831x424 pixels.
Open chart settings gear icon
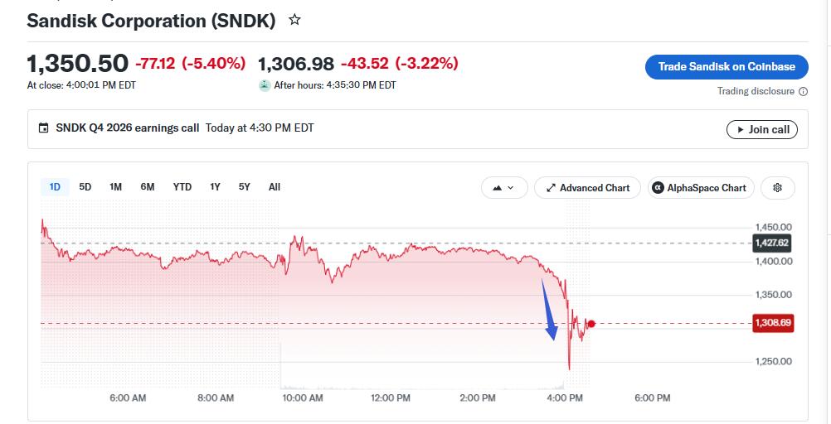(x=777, y=187)
